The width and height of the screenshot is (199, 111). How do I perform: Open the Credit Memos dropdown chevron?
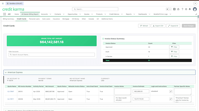(x=122, y=14)
